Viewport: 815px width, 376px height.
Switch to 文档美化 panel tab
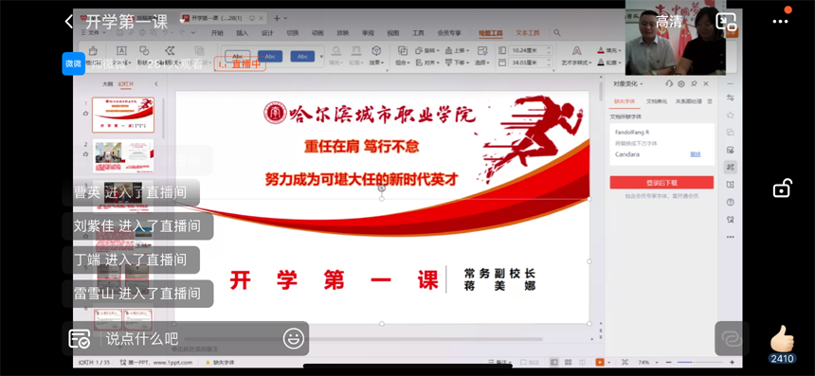pyautogui.click(x=657, y=101)
